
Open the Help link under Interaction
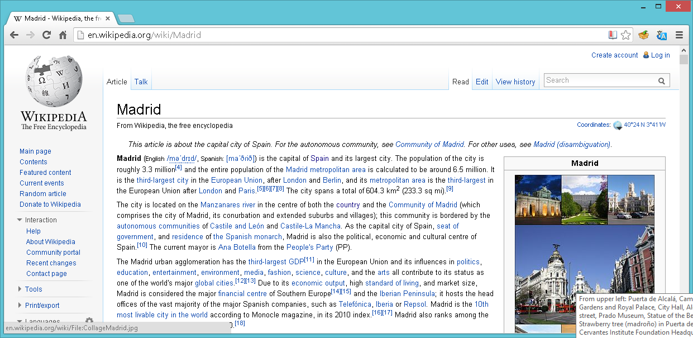(34, 231)
